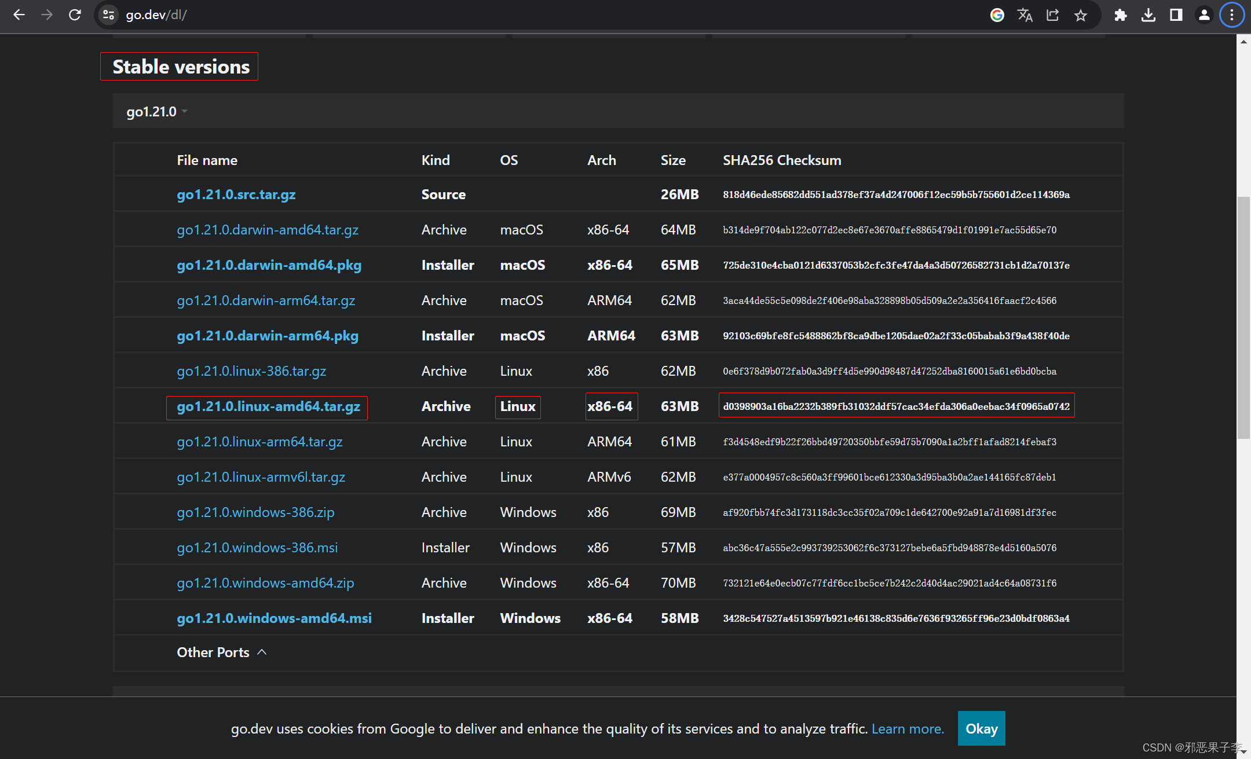Viewport: 1251px width, 759px height.
Task: Reload the go.dev downloads page
Action: 75,15
